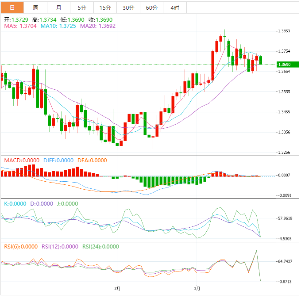The width and height of the screenshot is (301, 298).
Task: Click the green 1.3690 current price tag
Action: [287, 65]
